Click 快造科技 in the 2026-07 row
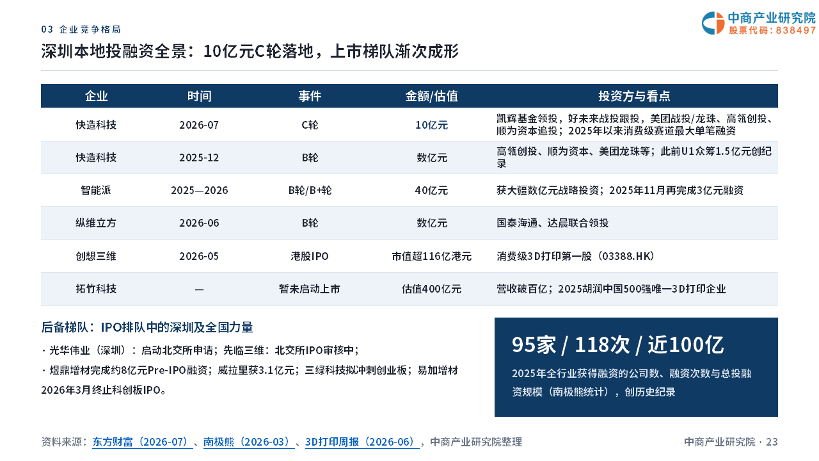The height and width of the screenshot is (461, 819). pyautogui.click(x=96, y=125)
